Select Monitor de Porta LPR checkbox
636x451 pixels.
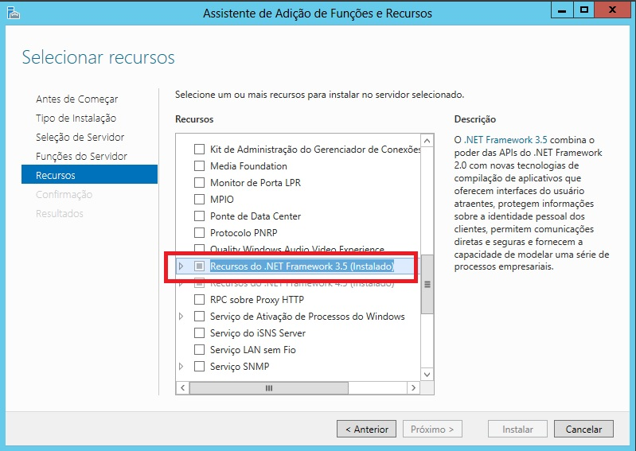point(200,183)
